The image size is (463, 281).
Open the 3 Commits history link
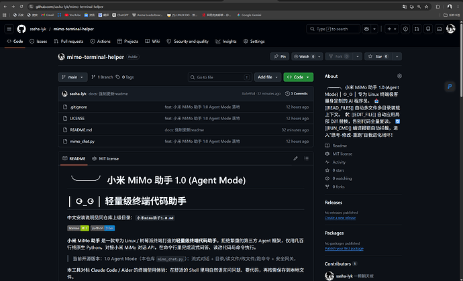pos(297,94)
